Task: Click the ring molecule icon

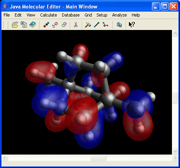Action: pos(64,25)
